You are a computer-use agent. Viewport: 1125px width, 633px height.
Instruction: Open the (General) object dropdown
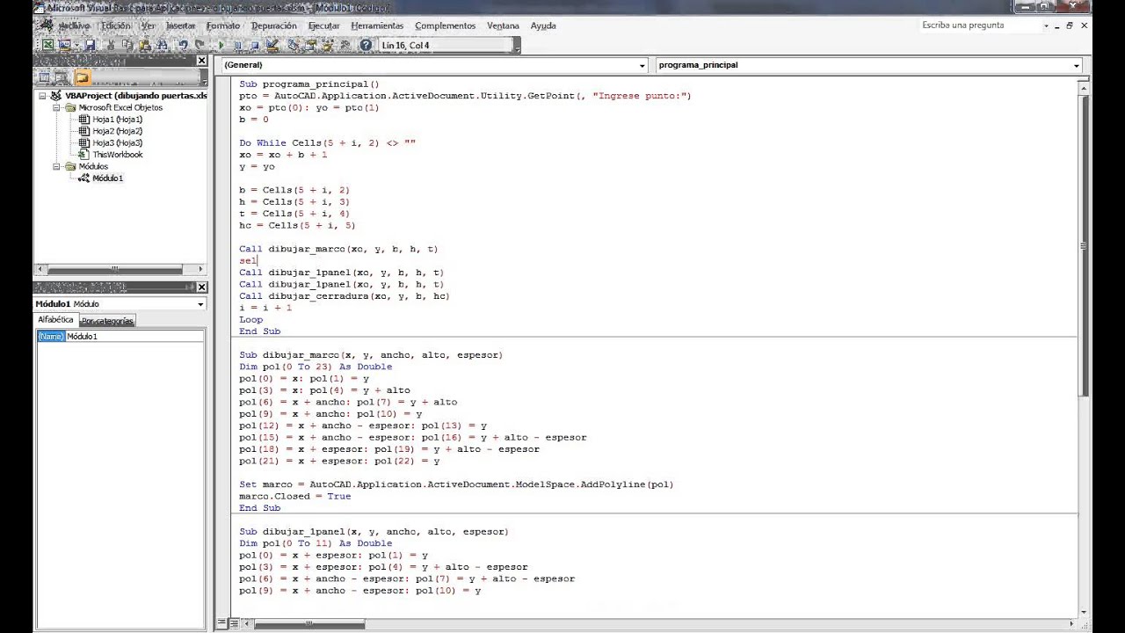(x=642, y=65)
